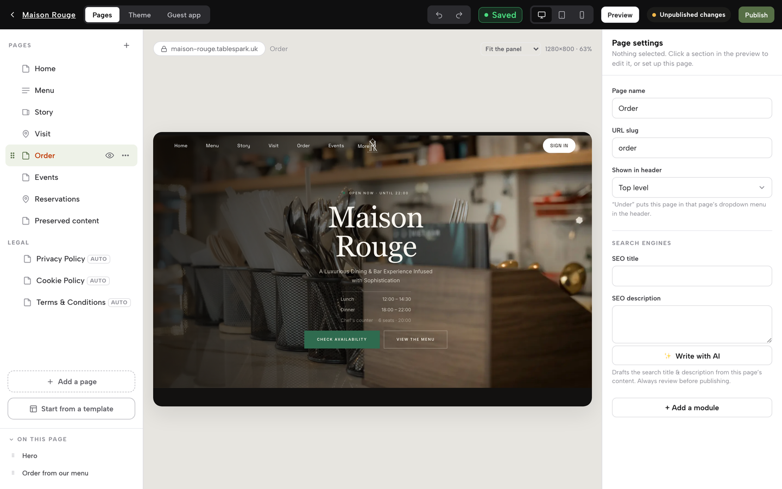This screenshot has height=489, width=782.
Task: Select the Menu page in the list
Action: (x=71, y=90)
